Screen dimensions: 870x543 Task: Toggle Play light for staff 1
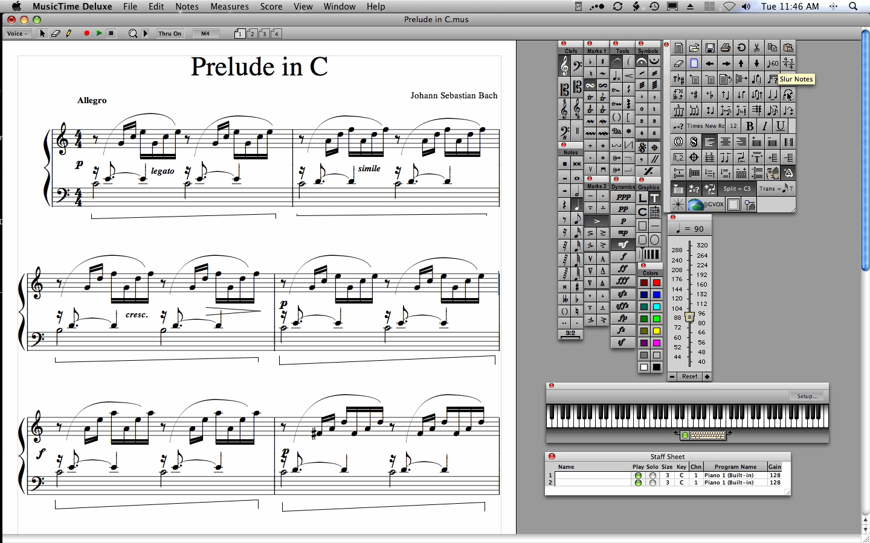[x=638, y=475]
